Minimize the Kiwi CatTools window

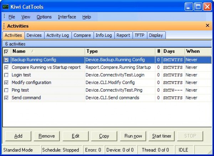coord(189,6)
